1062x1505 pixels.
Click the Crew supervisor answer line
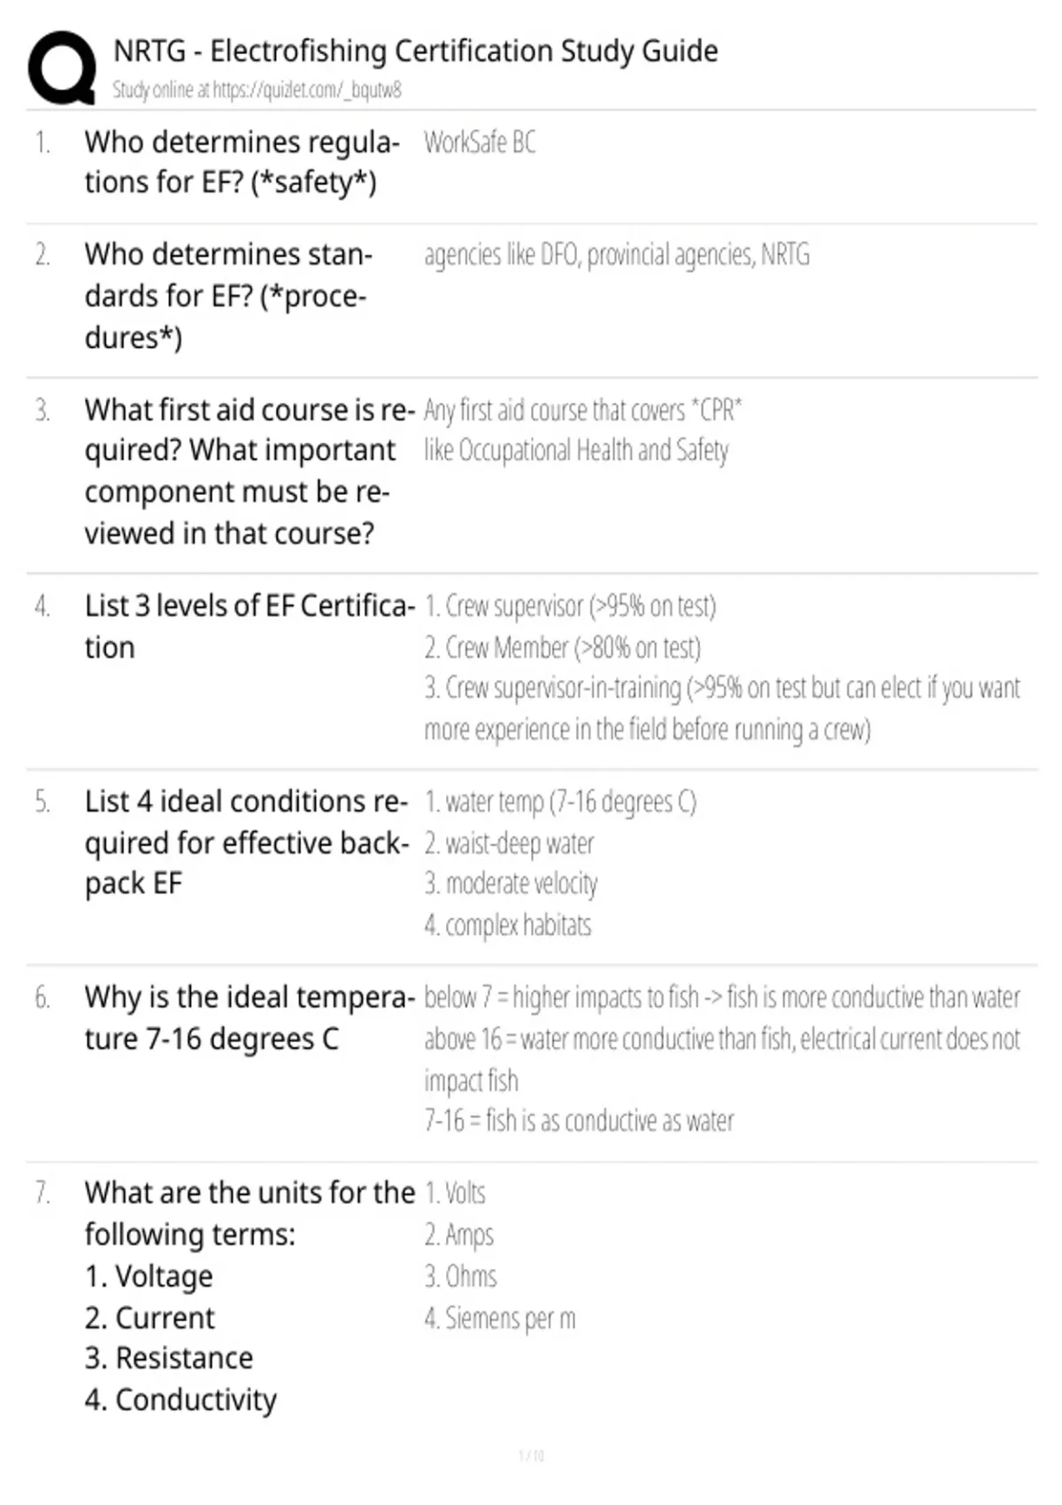[x=570, y=606]
